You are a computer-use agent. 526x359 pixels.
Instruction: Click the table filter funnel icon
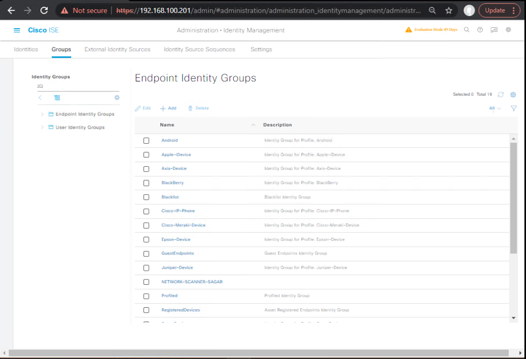513,108
